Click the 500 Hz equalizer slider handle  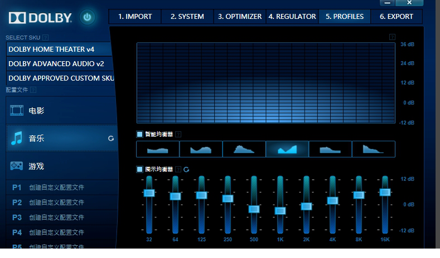pyautogui.click(x=254, y=209)
